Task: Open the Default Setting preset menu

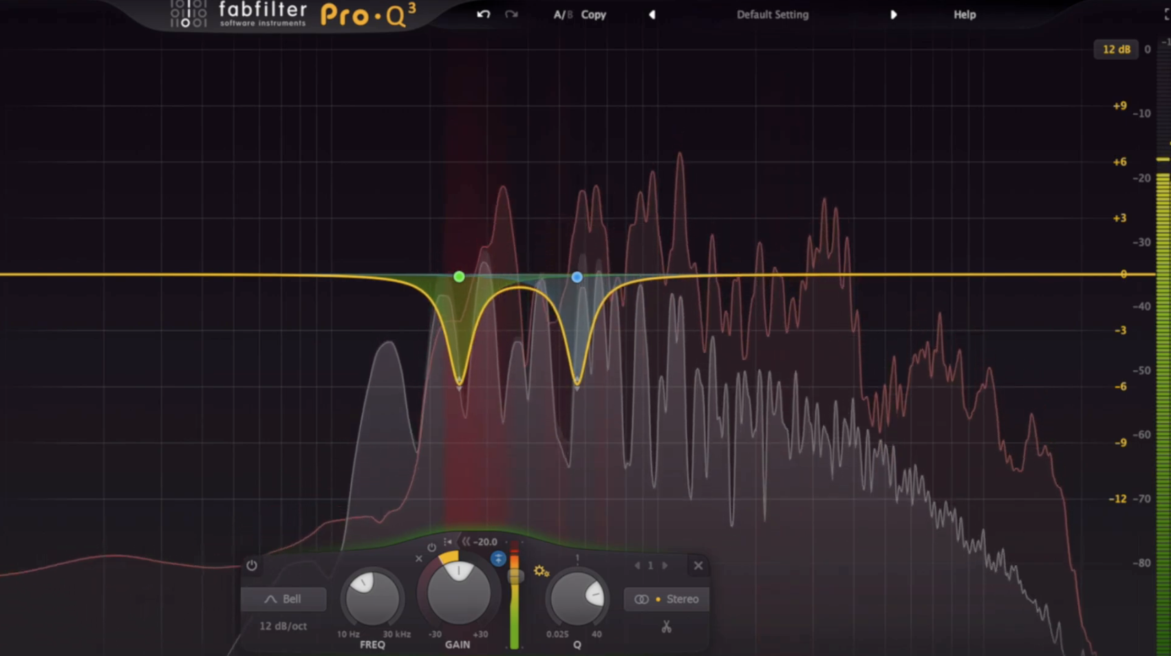Action: (773, 14)
